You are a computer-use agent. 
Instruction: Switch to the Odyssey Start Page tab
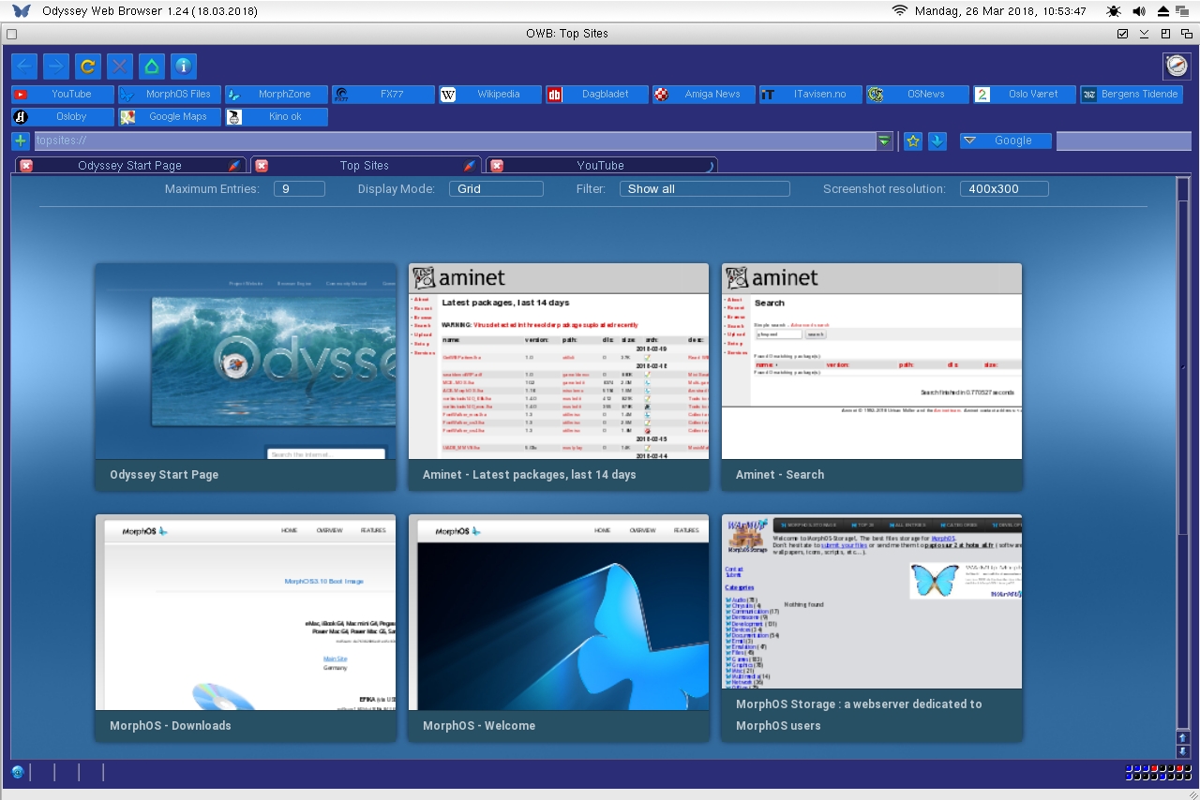(x=130, y=166)
